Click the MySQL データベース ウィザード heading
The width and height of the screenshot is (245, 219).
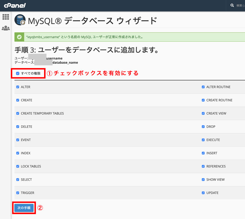(92, 21)
